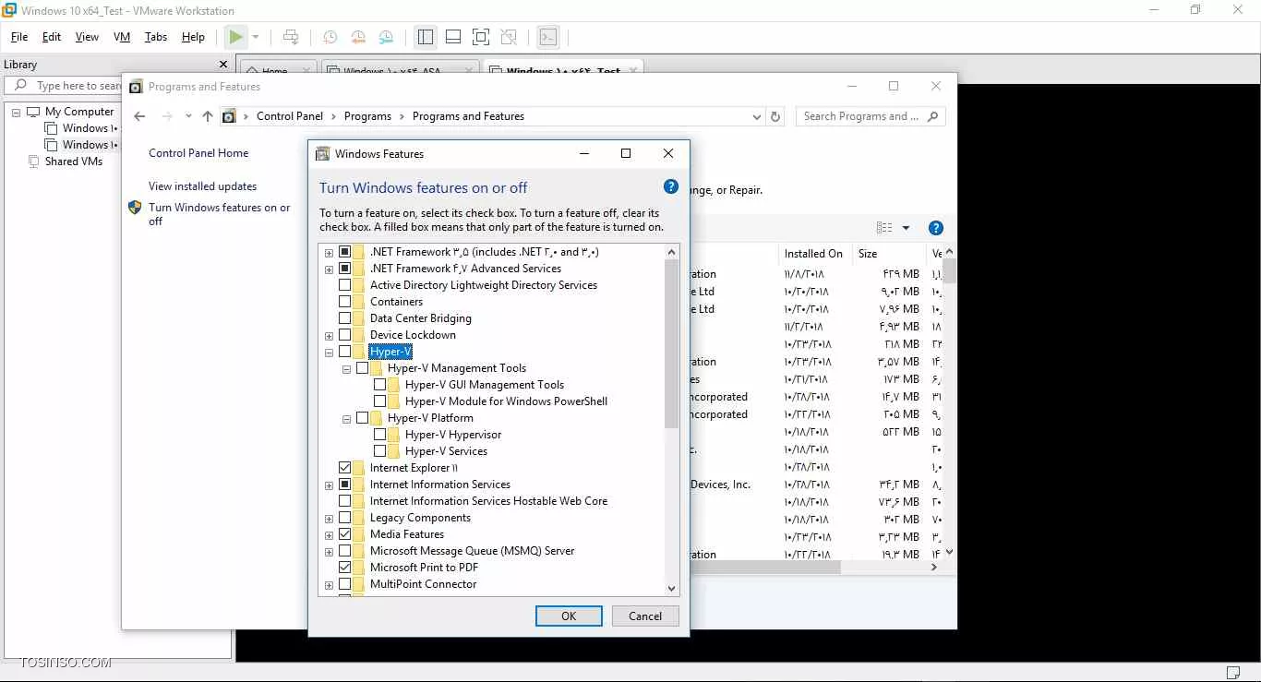Click Turn Windows features on or off

(x=219, y=214)
